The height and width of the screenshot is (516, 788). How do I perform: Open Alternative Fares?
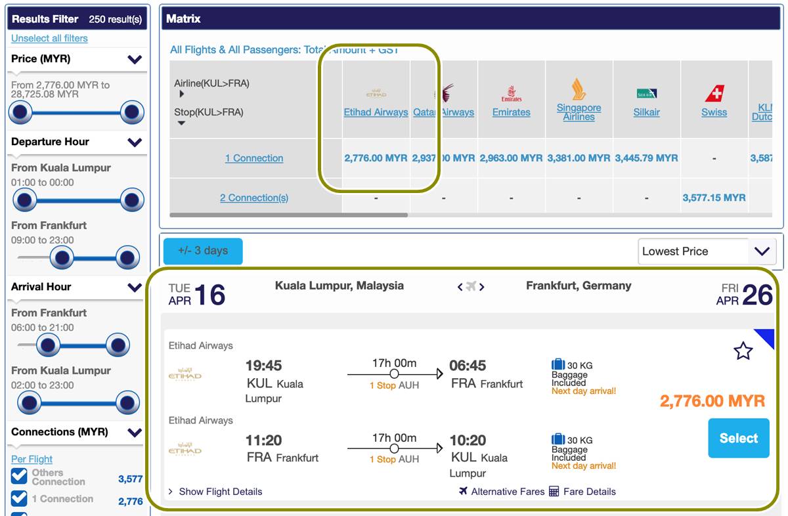[508, 491]
